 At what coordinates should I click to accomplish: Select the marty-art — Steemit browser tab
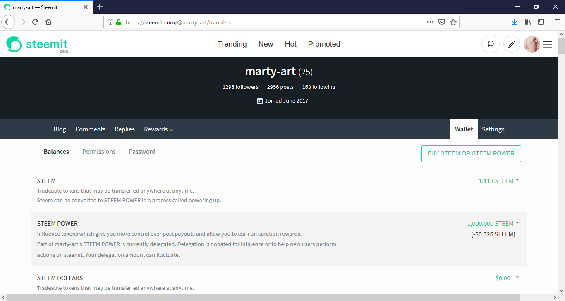pyautogui.click(x=46, y=7)
